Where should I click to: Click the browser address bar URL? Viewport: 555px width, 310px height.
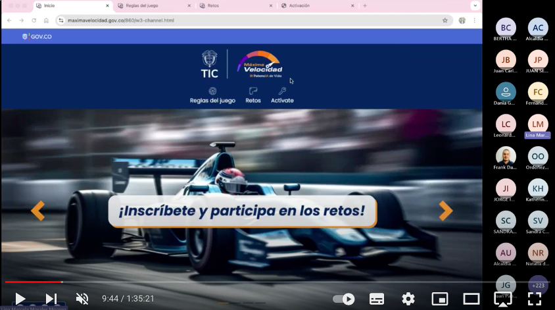tap(121, 20)
